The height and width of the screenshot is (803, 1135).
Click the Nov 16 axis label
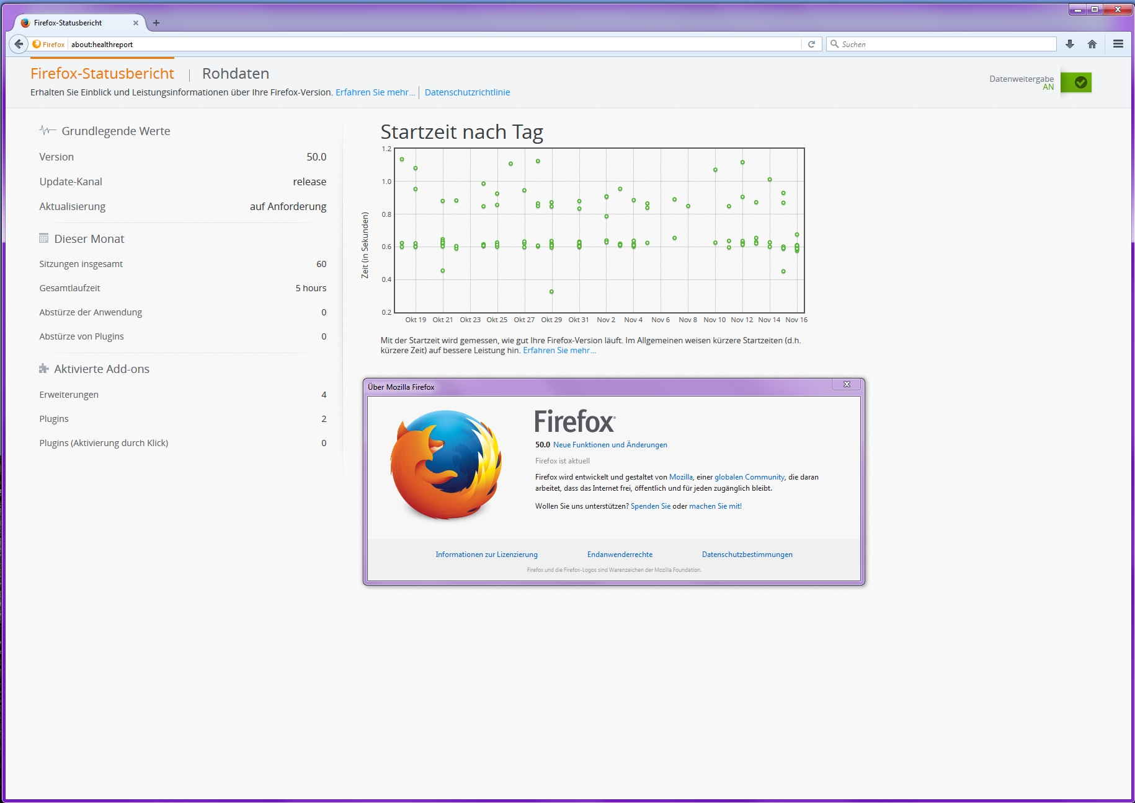(x=796, y=320)
